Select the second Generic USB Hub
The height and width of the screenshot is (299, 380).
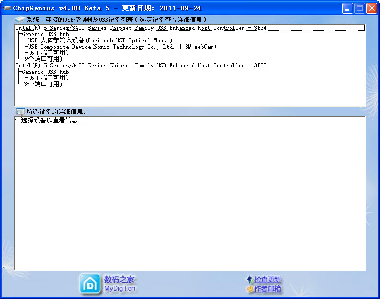click(45, 72)
